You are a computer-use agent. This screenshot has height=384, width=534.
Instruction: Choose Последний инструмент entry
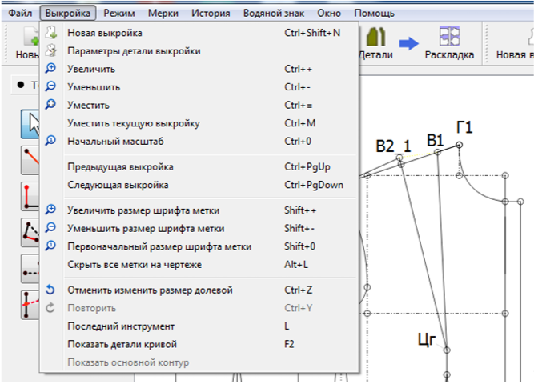pos(199,326)
